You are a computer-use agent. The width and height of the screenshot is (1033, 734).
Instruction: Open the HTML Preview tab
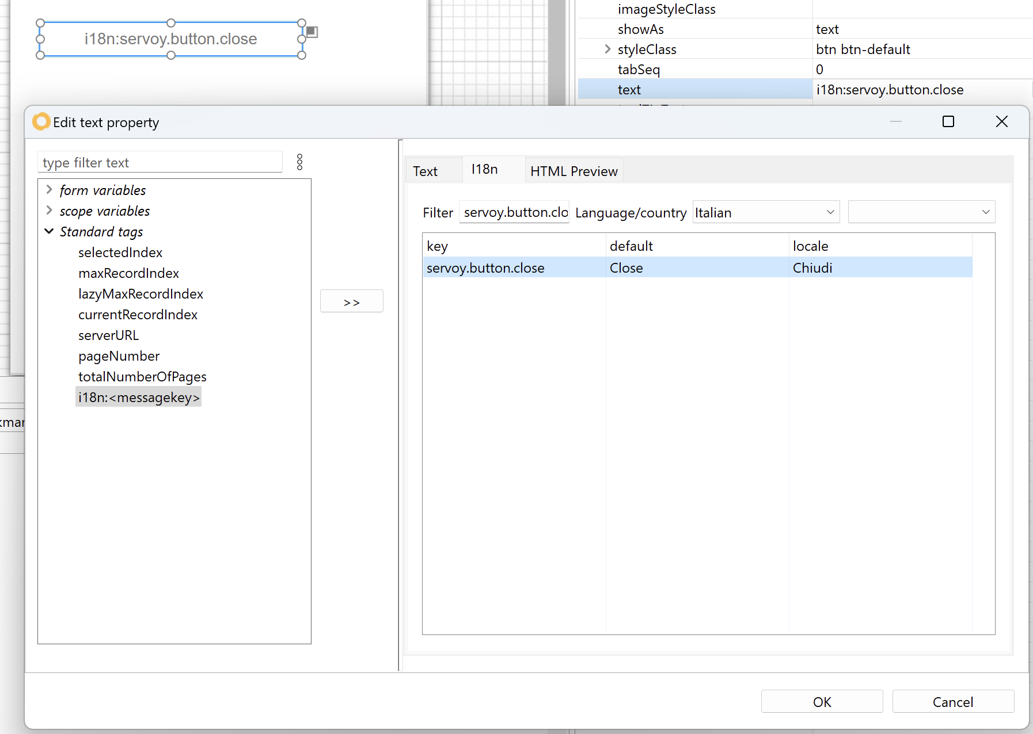[x=574, y=171]
